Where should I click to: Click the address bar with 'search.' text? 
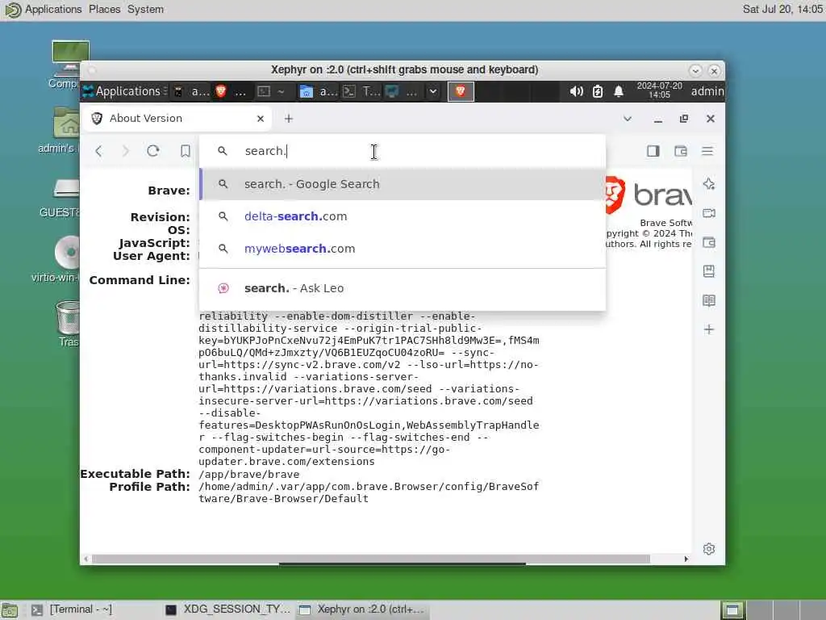point(403,151)
